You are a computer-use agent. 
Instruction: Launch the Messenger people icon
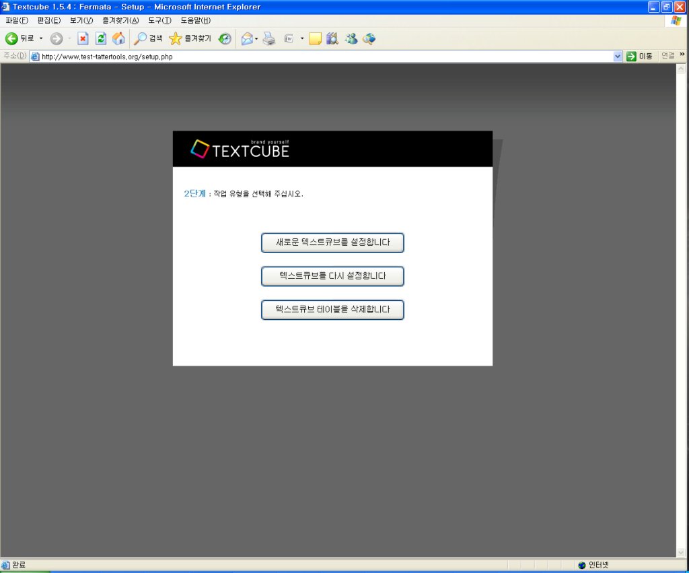click(x=351, y=38)
